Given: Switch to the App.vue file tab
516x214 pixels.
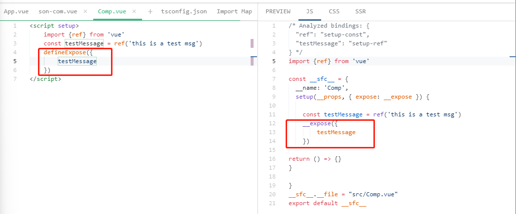Looking at the screenshot, I should (x=16, y=11).
